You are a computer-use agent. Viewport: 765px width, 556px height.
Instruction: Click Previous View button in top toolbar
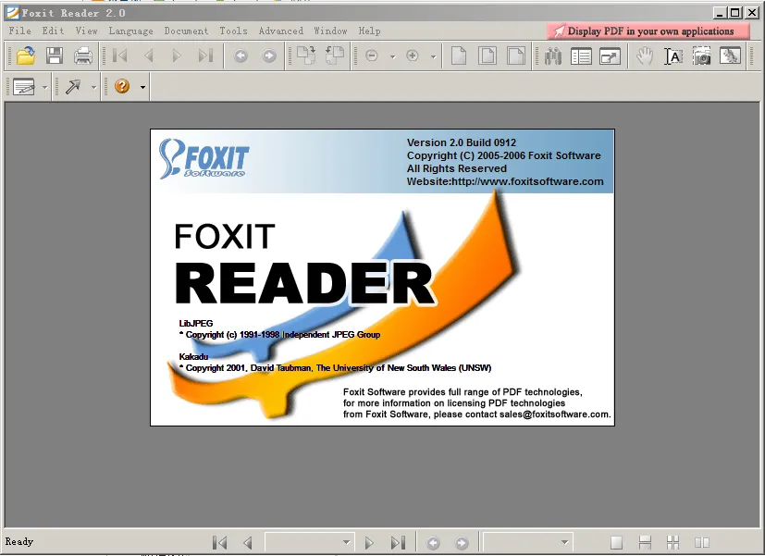[x=241, y=56]
